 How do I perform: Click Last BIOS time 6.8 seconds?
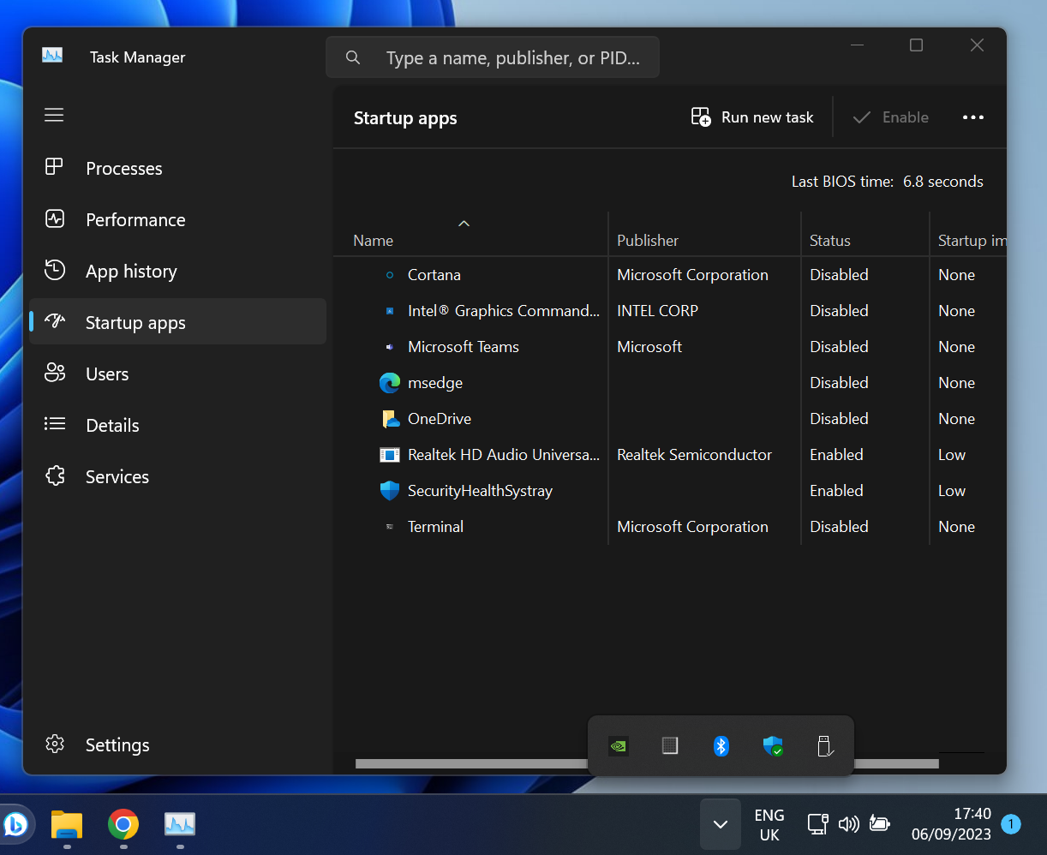888,182
